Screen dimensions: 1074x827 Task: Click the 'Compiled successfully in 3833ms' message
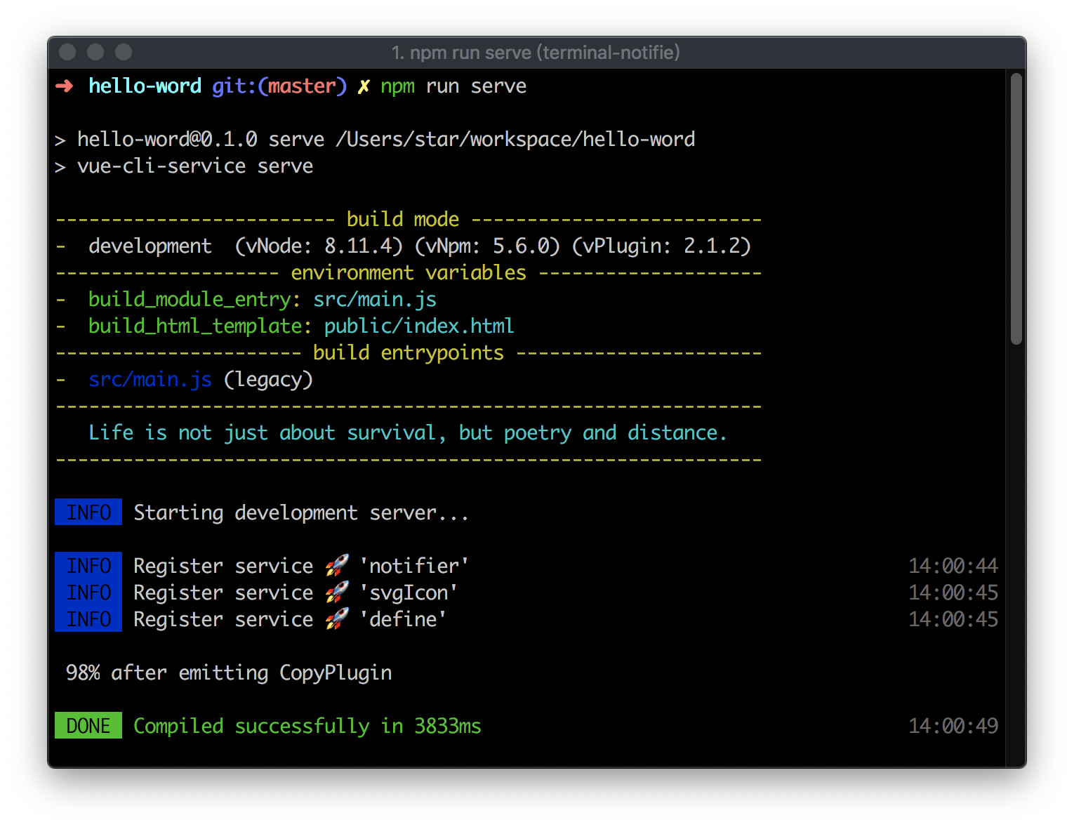[x=307, y=726]
